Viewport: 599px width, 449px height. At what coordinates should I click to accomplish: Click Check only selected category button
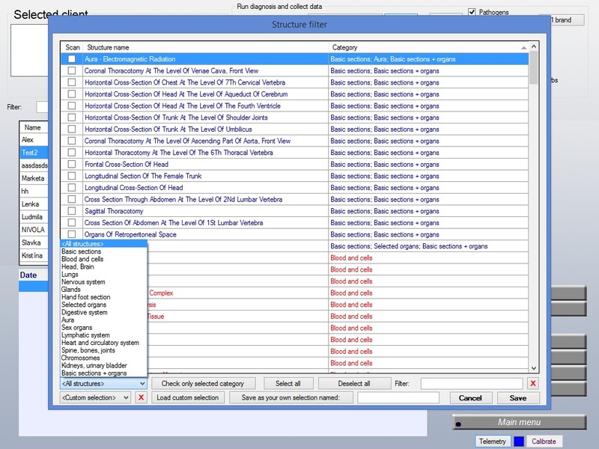(203, 383)
